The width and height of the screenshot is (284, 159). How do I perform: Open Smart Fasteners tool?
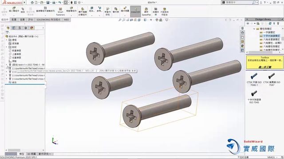coord(60,12)
